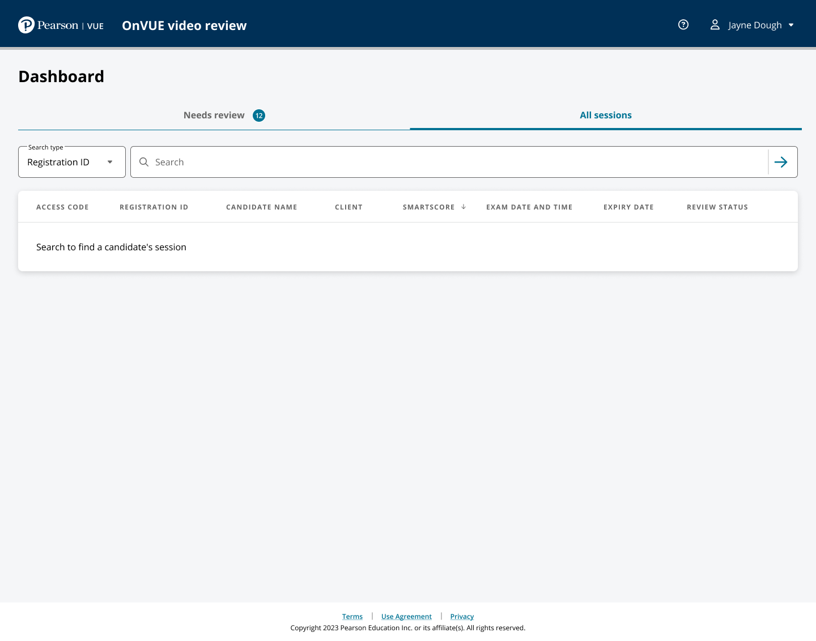Click the Access Code column header
Screen dimensions: 816x641
click(x=62, y=207)
